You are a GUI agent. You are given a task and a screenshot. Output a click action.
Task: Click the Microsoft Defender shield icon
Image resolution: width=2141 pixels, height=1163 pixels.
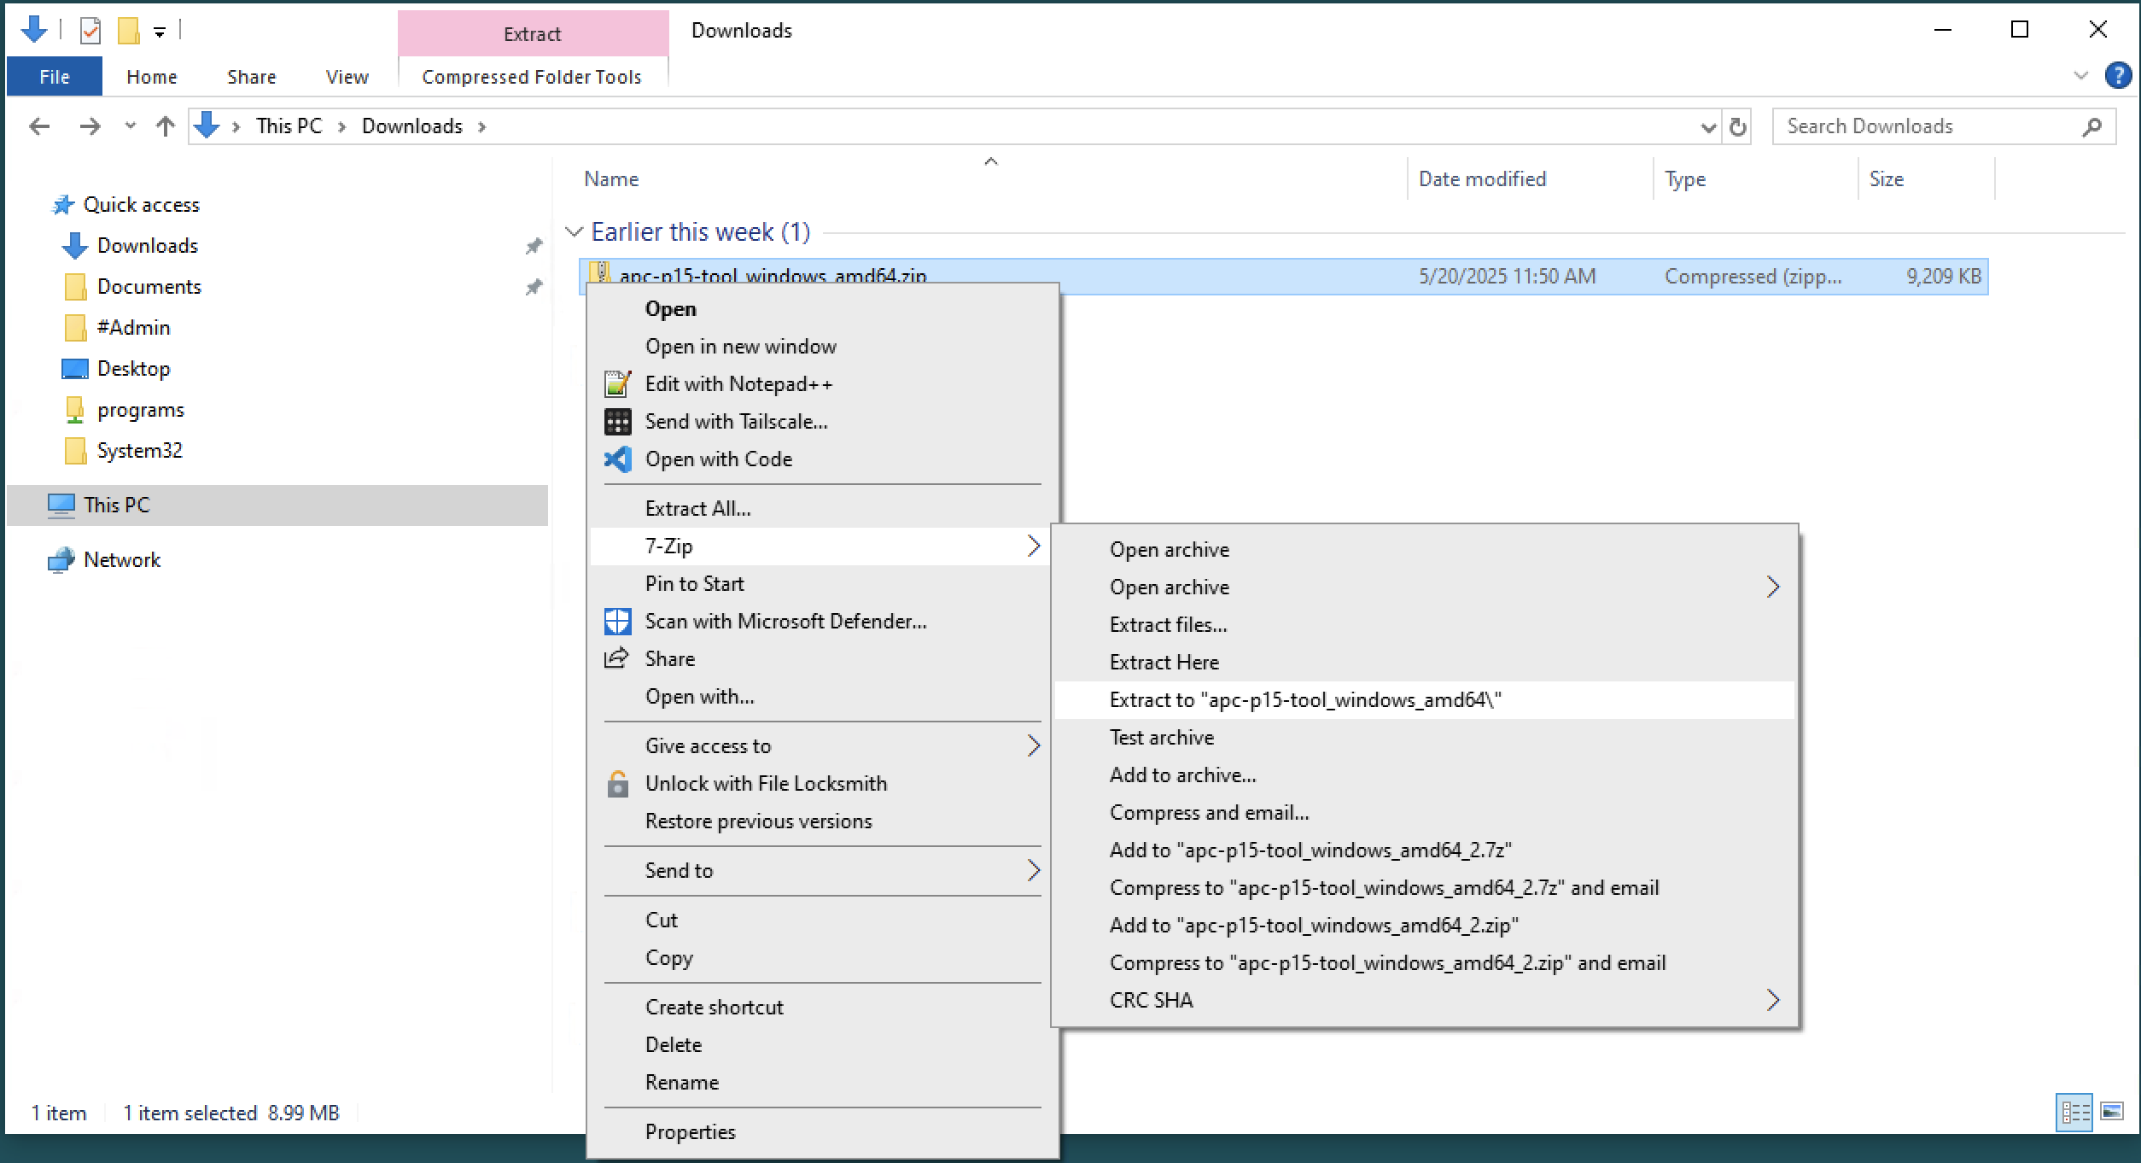click(617, 622)
